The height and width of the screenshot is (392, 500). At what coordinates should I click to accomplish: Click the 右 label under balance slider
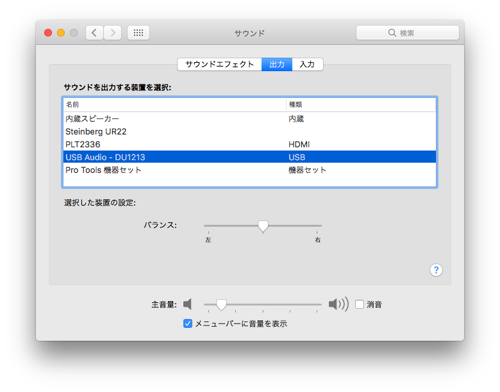tap(317, 240)
